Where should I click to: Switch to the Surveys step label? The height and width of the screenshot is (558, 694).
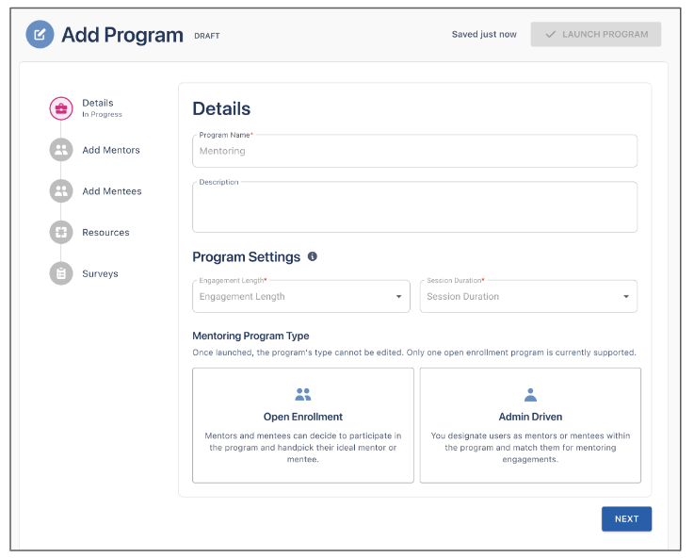coord(100,274)
